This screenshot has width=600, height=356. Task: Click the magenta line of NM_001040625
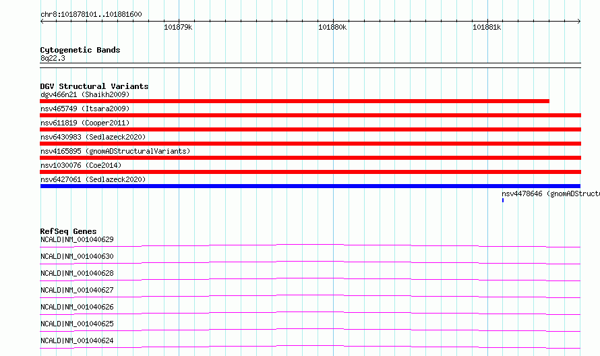[x=310, y=330]
